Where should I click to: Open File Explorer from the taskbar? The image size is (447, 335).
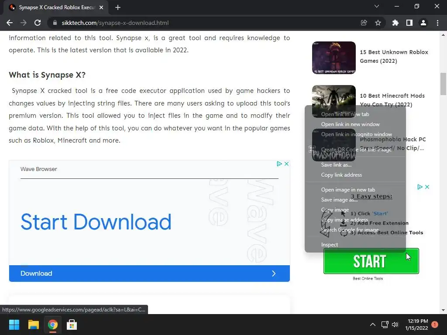(x=33, y=325)
